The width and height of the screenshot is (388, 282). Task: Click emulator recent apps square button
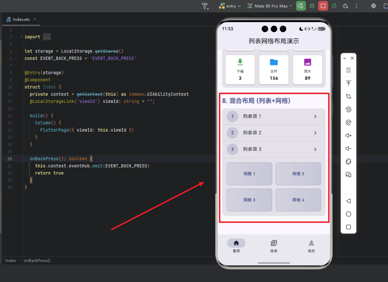(x=348, y=227)
